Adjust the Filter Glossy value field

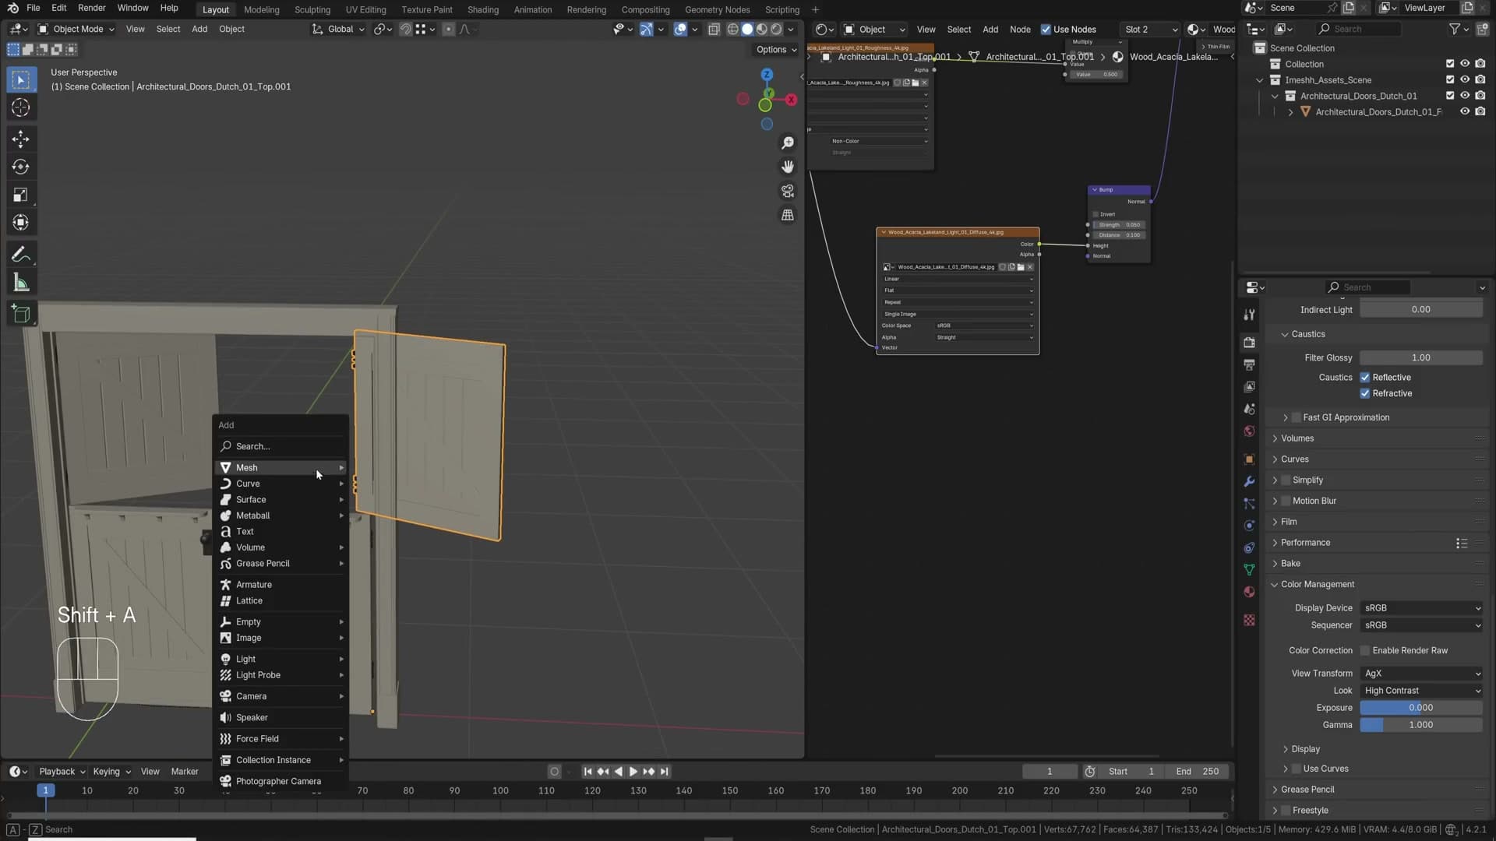[x=1421, y=358]
